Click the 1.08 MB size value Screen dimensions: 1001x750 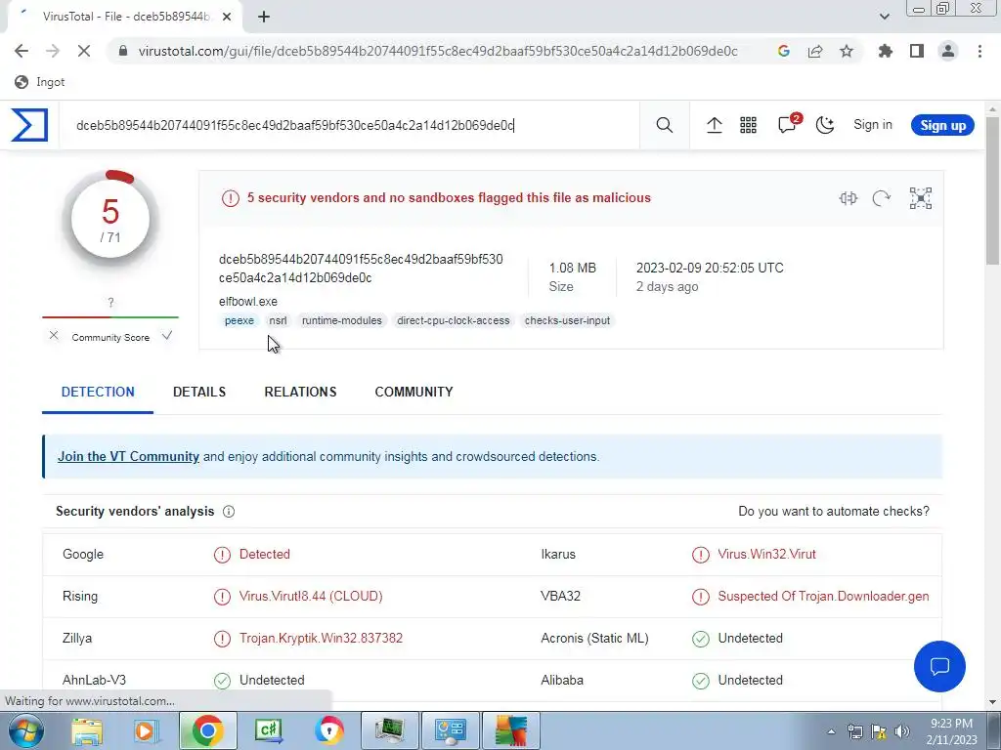[572, 268]
